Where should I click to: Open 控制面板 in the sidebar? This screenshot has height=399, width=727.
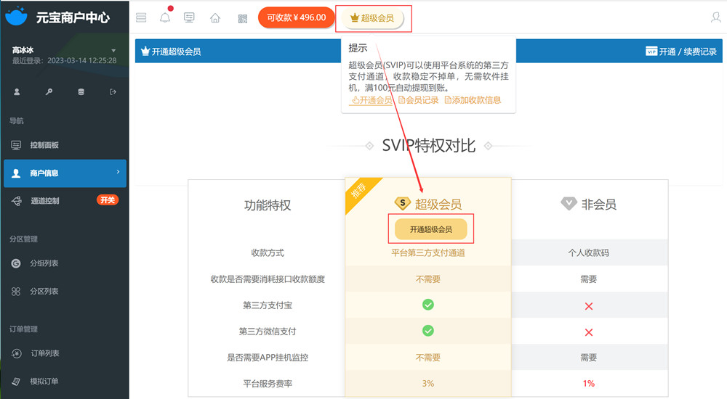pos(44,145)
